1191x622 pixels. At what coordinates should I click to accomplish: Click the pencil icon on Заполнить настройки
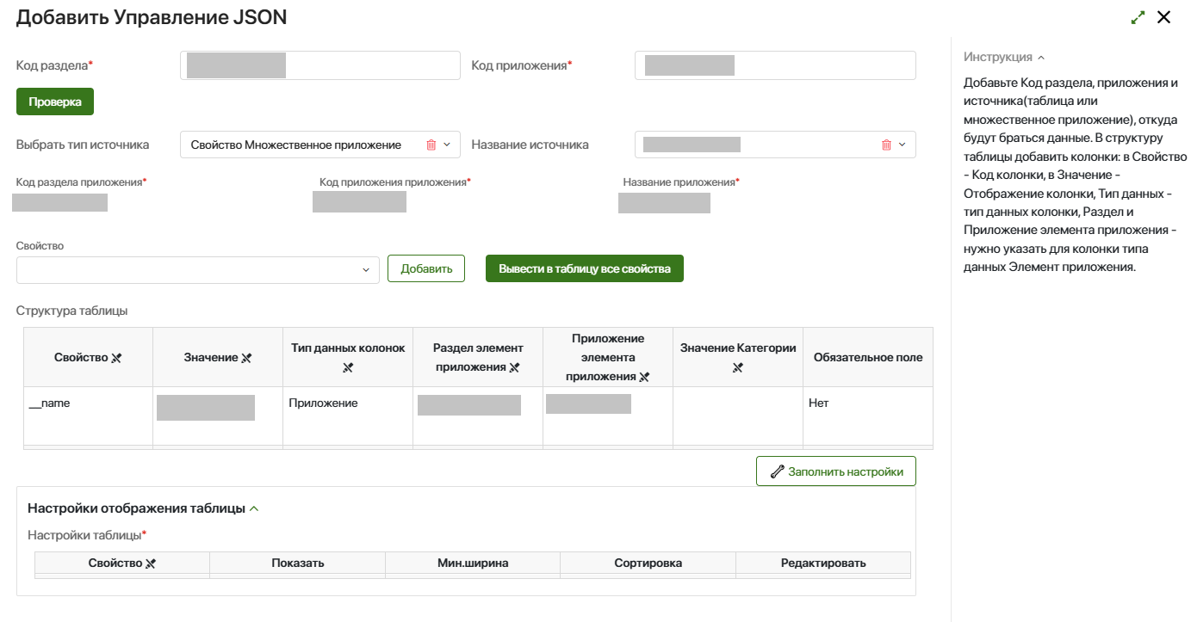[777, 471]
